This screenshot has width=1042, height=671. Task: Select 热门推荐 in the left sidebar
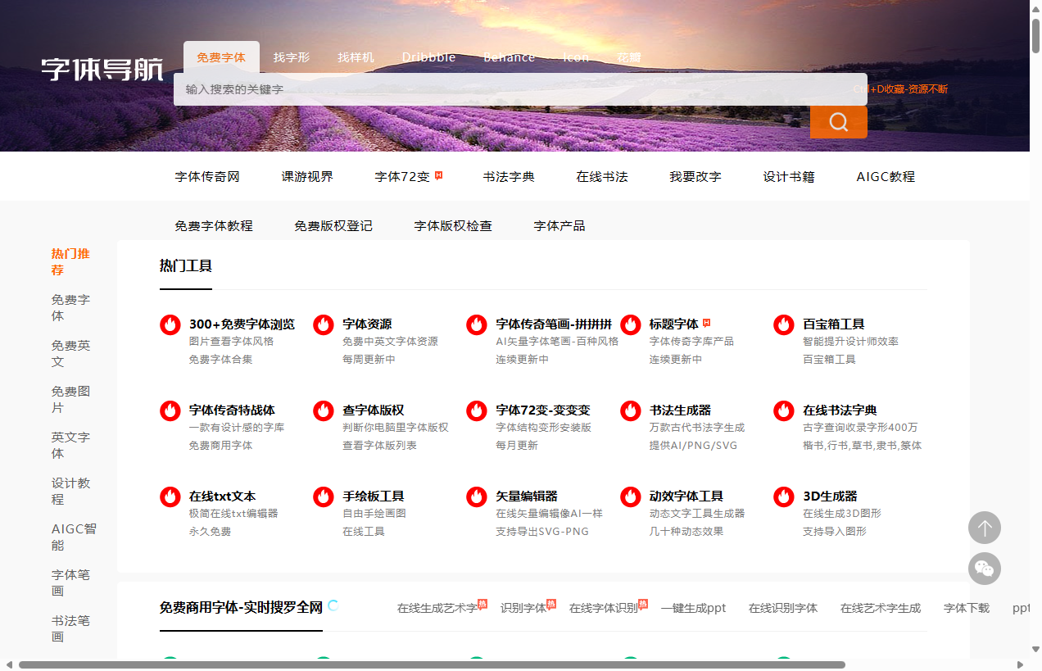coord(70,261)
